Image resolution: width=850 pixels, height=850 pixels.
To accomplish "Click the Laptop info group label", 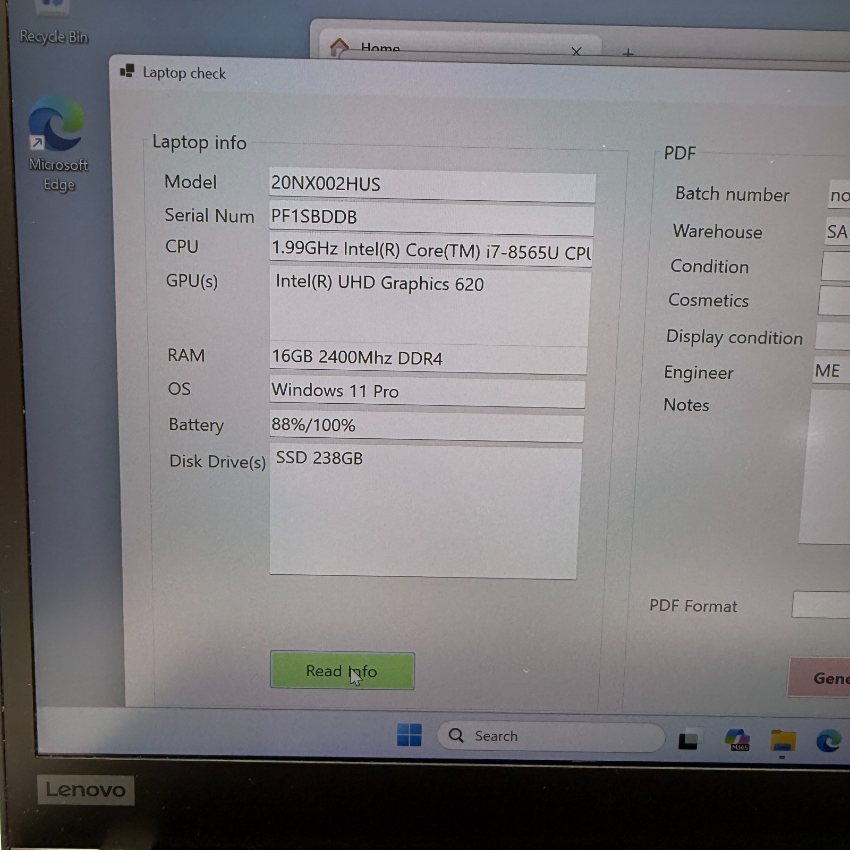I will tap(199, 142).
